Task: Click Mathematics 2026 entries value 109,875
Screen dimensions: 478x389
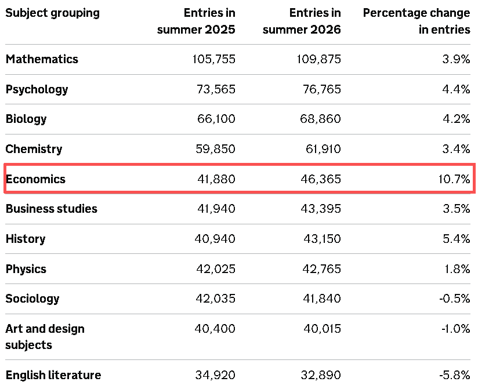Action: pos(319,59)
